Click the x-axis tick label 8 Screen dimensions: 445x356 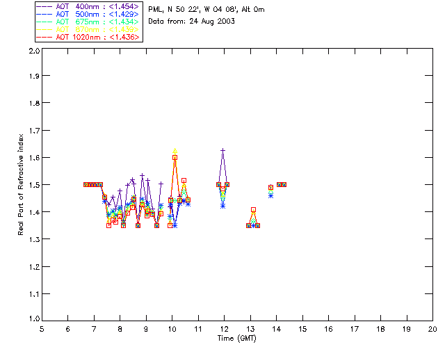click(120, 329)
